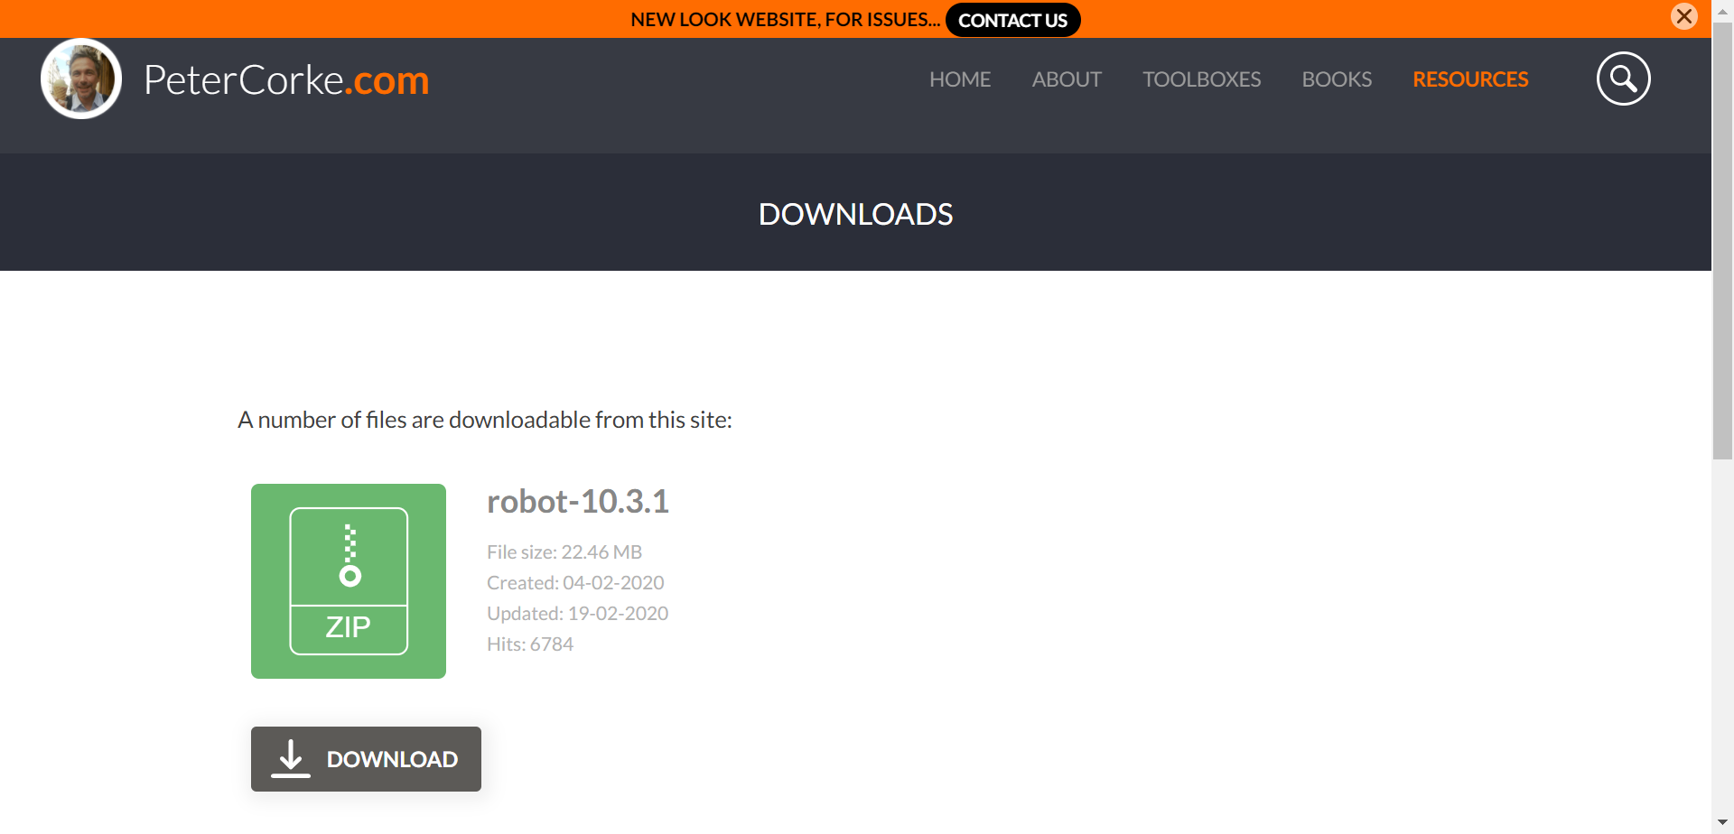
Task: Click the scrollbar down arrow
Action: click(x=1722, y=823)
